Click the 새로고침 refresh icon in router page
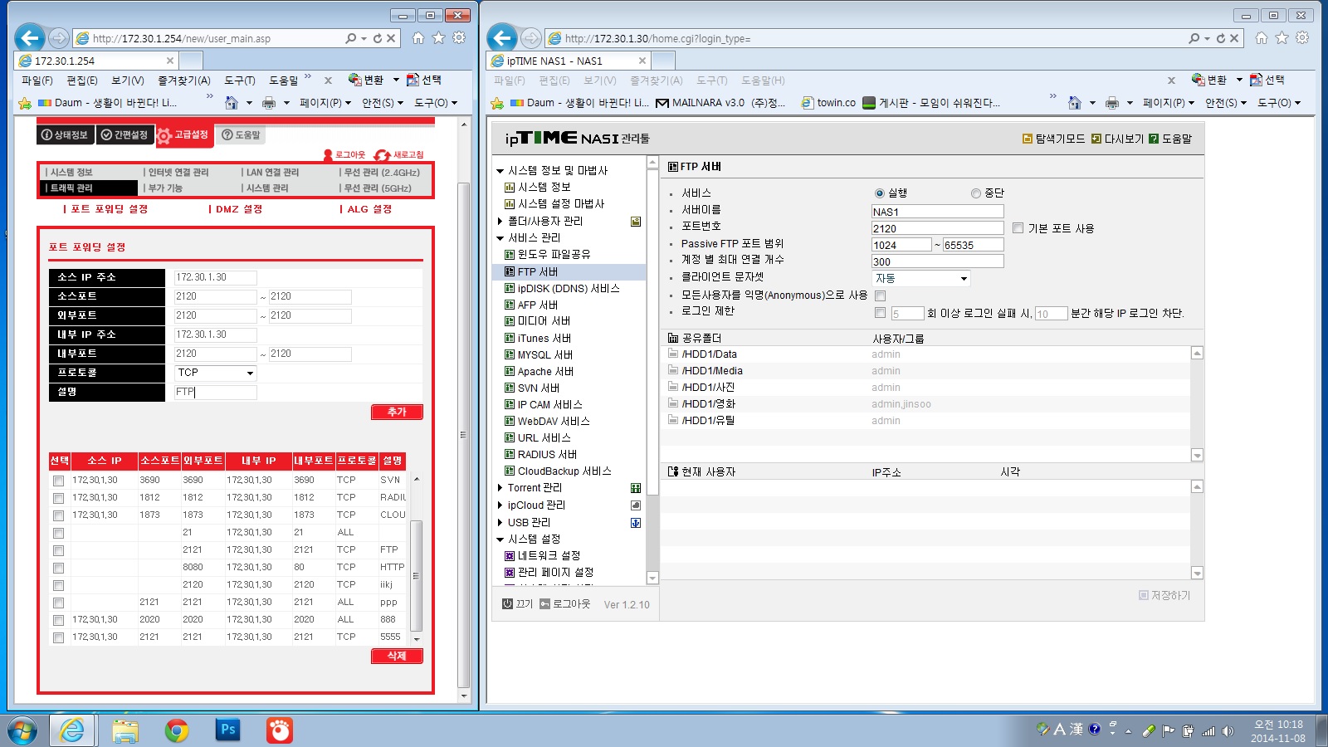Viewport: 1328px width, 747px height. (382, 155)
